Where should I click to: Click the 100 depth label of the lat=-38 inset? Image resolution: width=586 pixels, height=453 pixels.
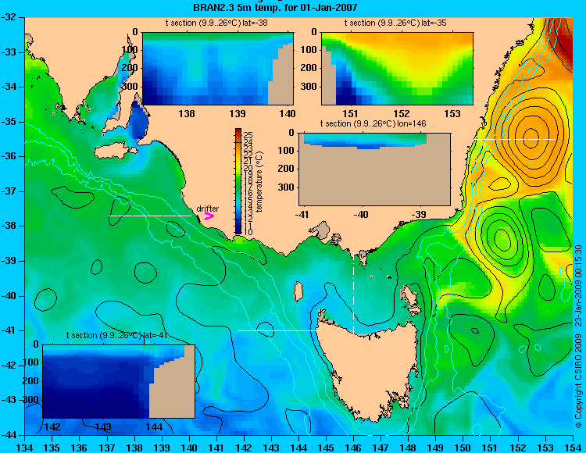[130, 50]
